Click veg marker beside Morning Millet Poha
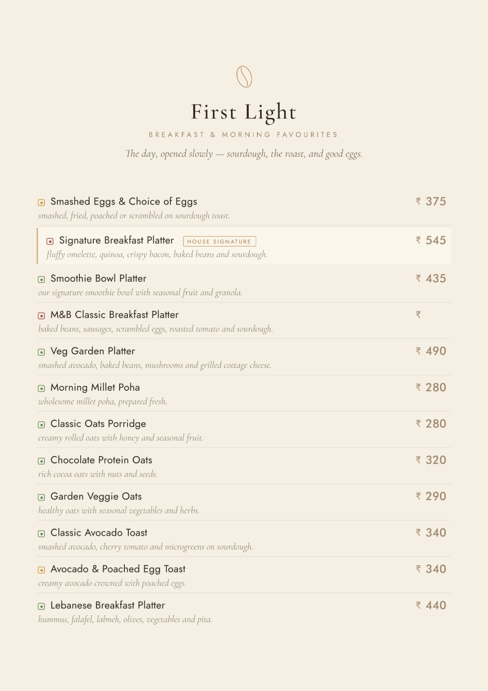Image resolution: width=488 pixels, height=691 pixels. (41, 388)
